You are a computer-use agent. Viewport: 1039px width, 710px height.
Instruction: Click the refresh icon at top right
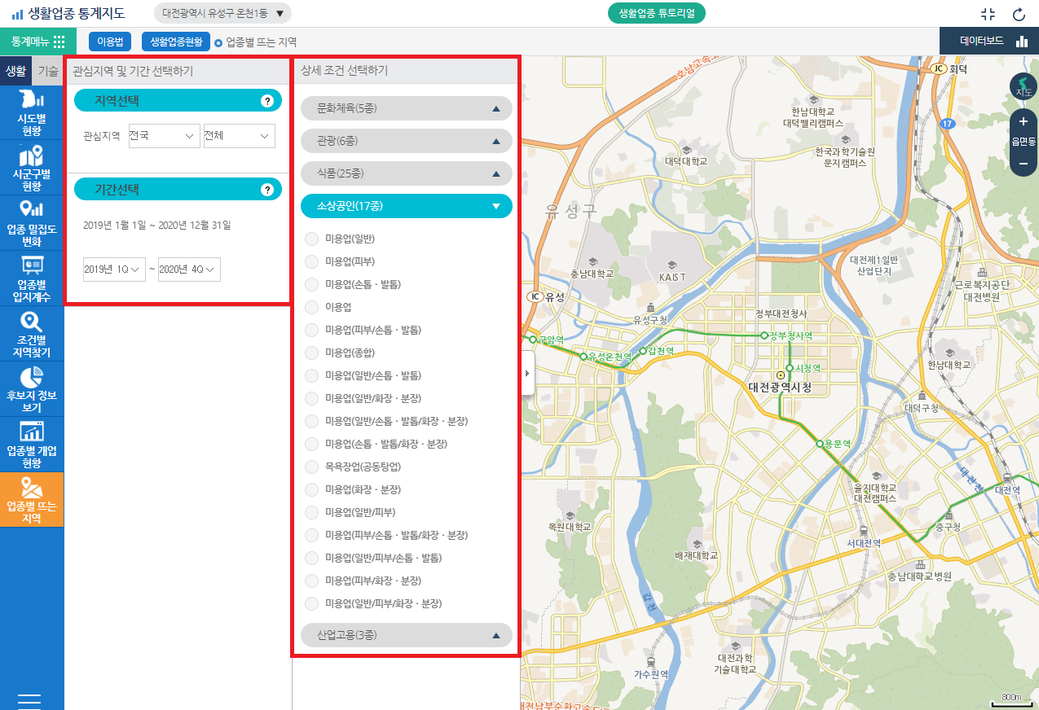pyautogui.click(x=1018, y=14)
